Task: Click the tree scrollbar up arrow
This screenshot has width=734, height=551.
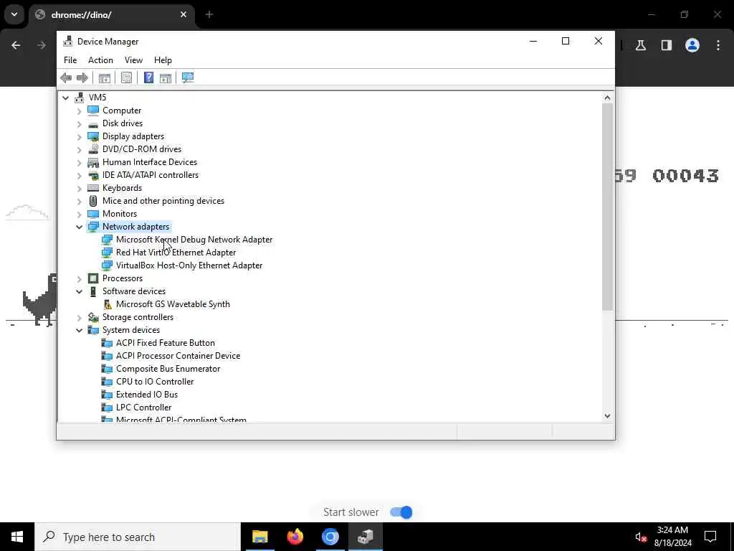Action: tap(607, 98)
